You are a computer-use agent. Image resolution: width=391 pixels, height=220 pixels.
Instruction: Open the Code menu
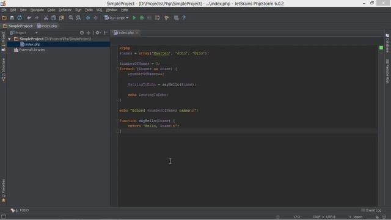(51, 10)
